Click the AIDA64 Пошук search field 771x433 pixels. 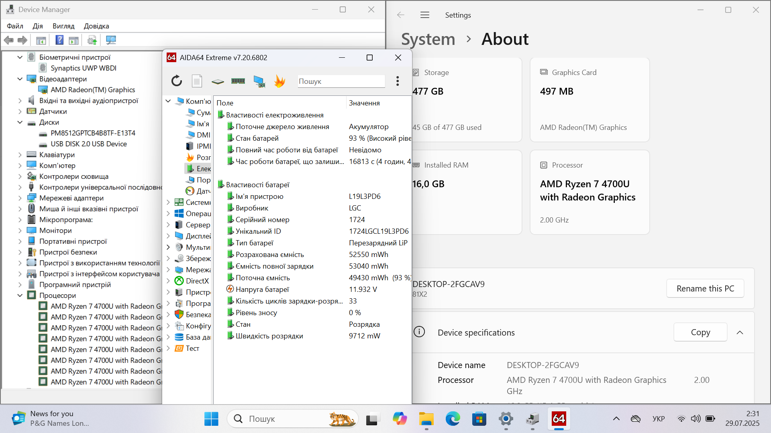341,81
